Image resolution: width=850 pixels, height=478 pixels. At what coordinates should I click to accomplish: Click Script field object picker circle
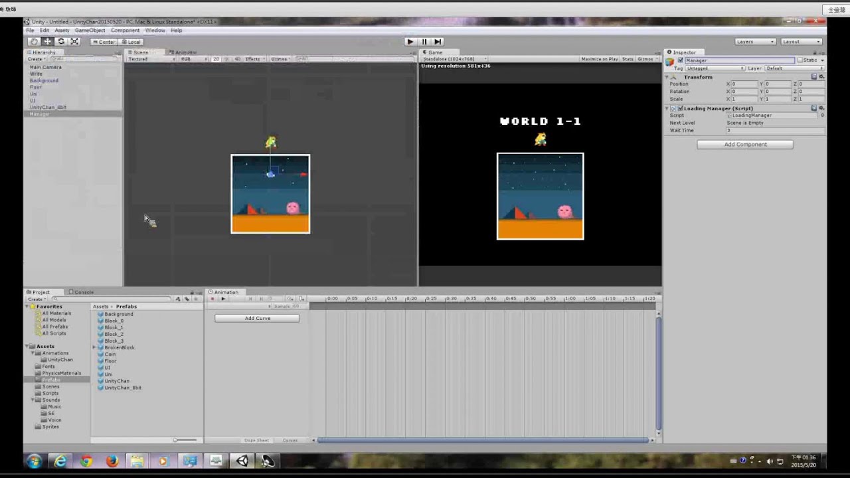coord(822,116)
